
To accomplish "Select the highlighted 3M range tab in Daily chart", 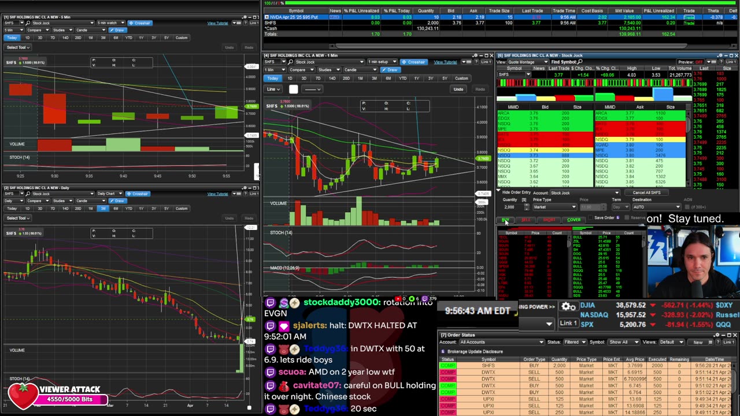I will [103, 209].
